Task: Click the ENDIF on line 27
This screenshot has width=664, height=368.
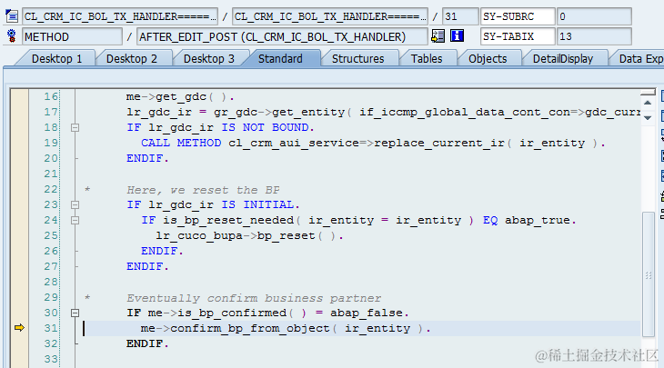Action: (147, 266)
